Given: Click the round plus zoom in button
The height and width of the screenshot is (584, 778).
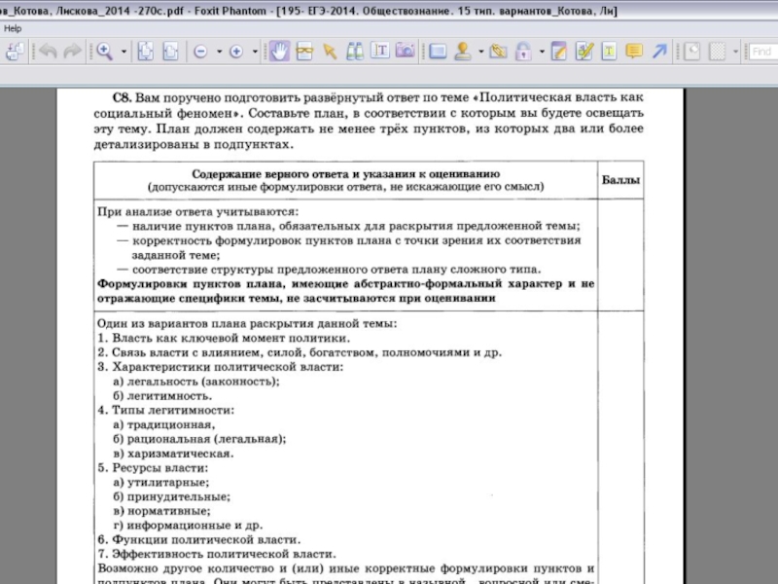Looking at the screenshot, I should [236, 52].
